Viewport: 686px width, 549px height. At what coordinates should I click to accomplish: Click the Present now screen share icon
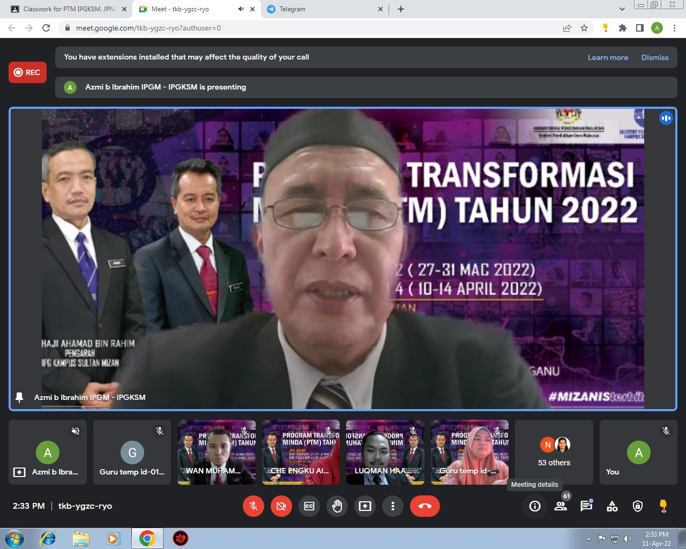click(365, 506)
